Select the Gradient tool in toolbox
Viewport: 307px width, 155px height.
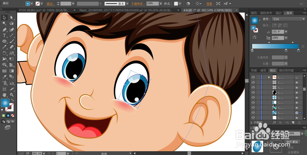pos(12,71)
